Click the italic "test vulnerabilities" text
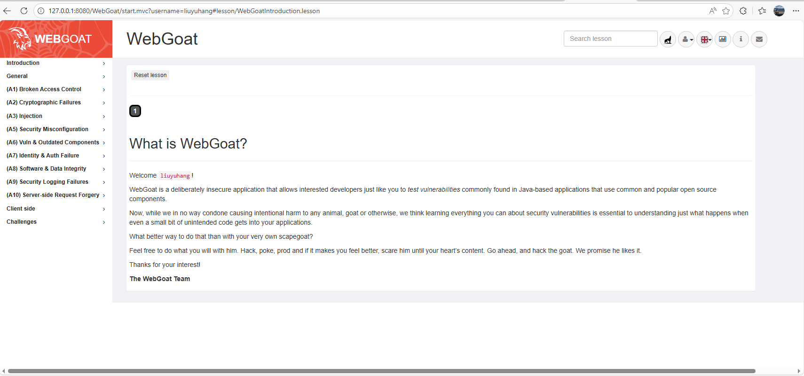The height and width of the screenshot is (376, 804). (x=434, y=189)
